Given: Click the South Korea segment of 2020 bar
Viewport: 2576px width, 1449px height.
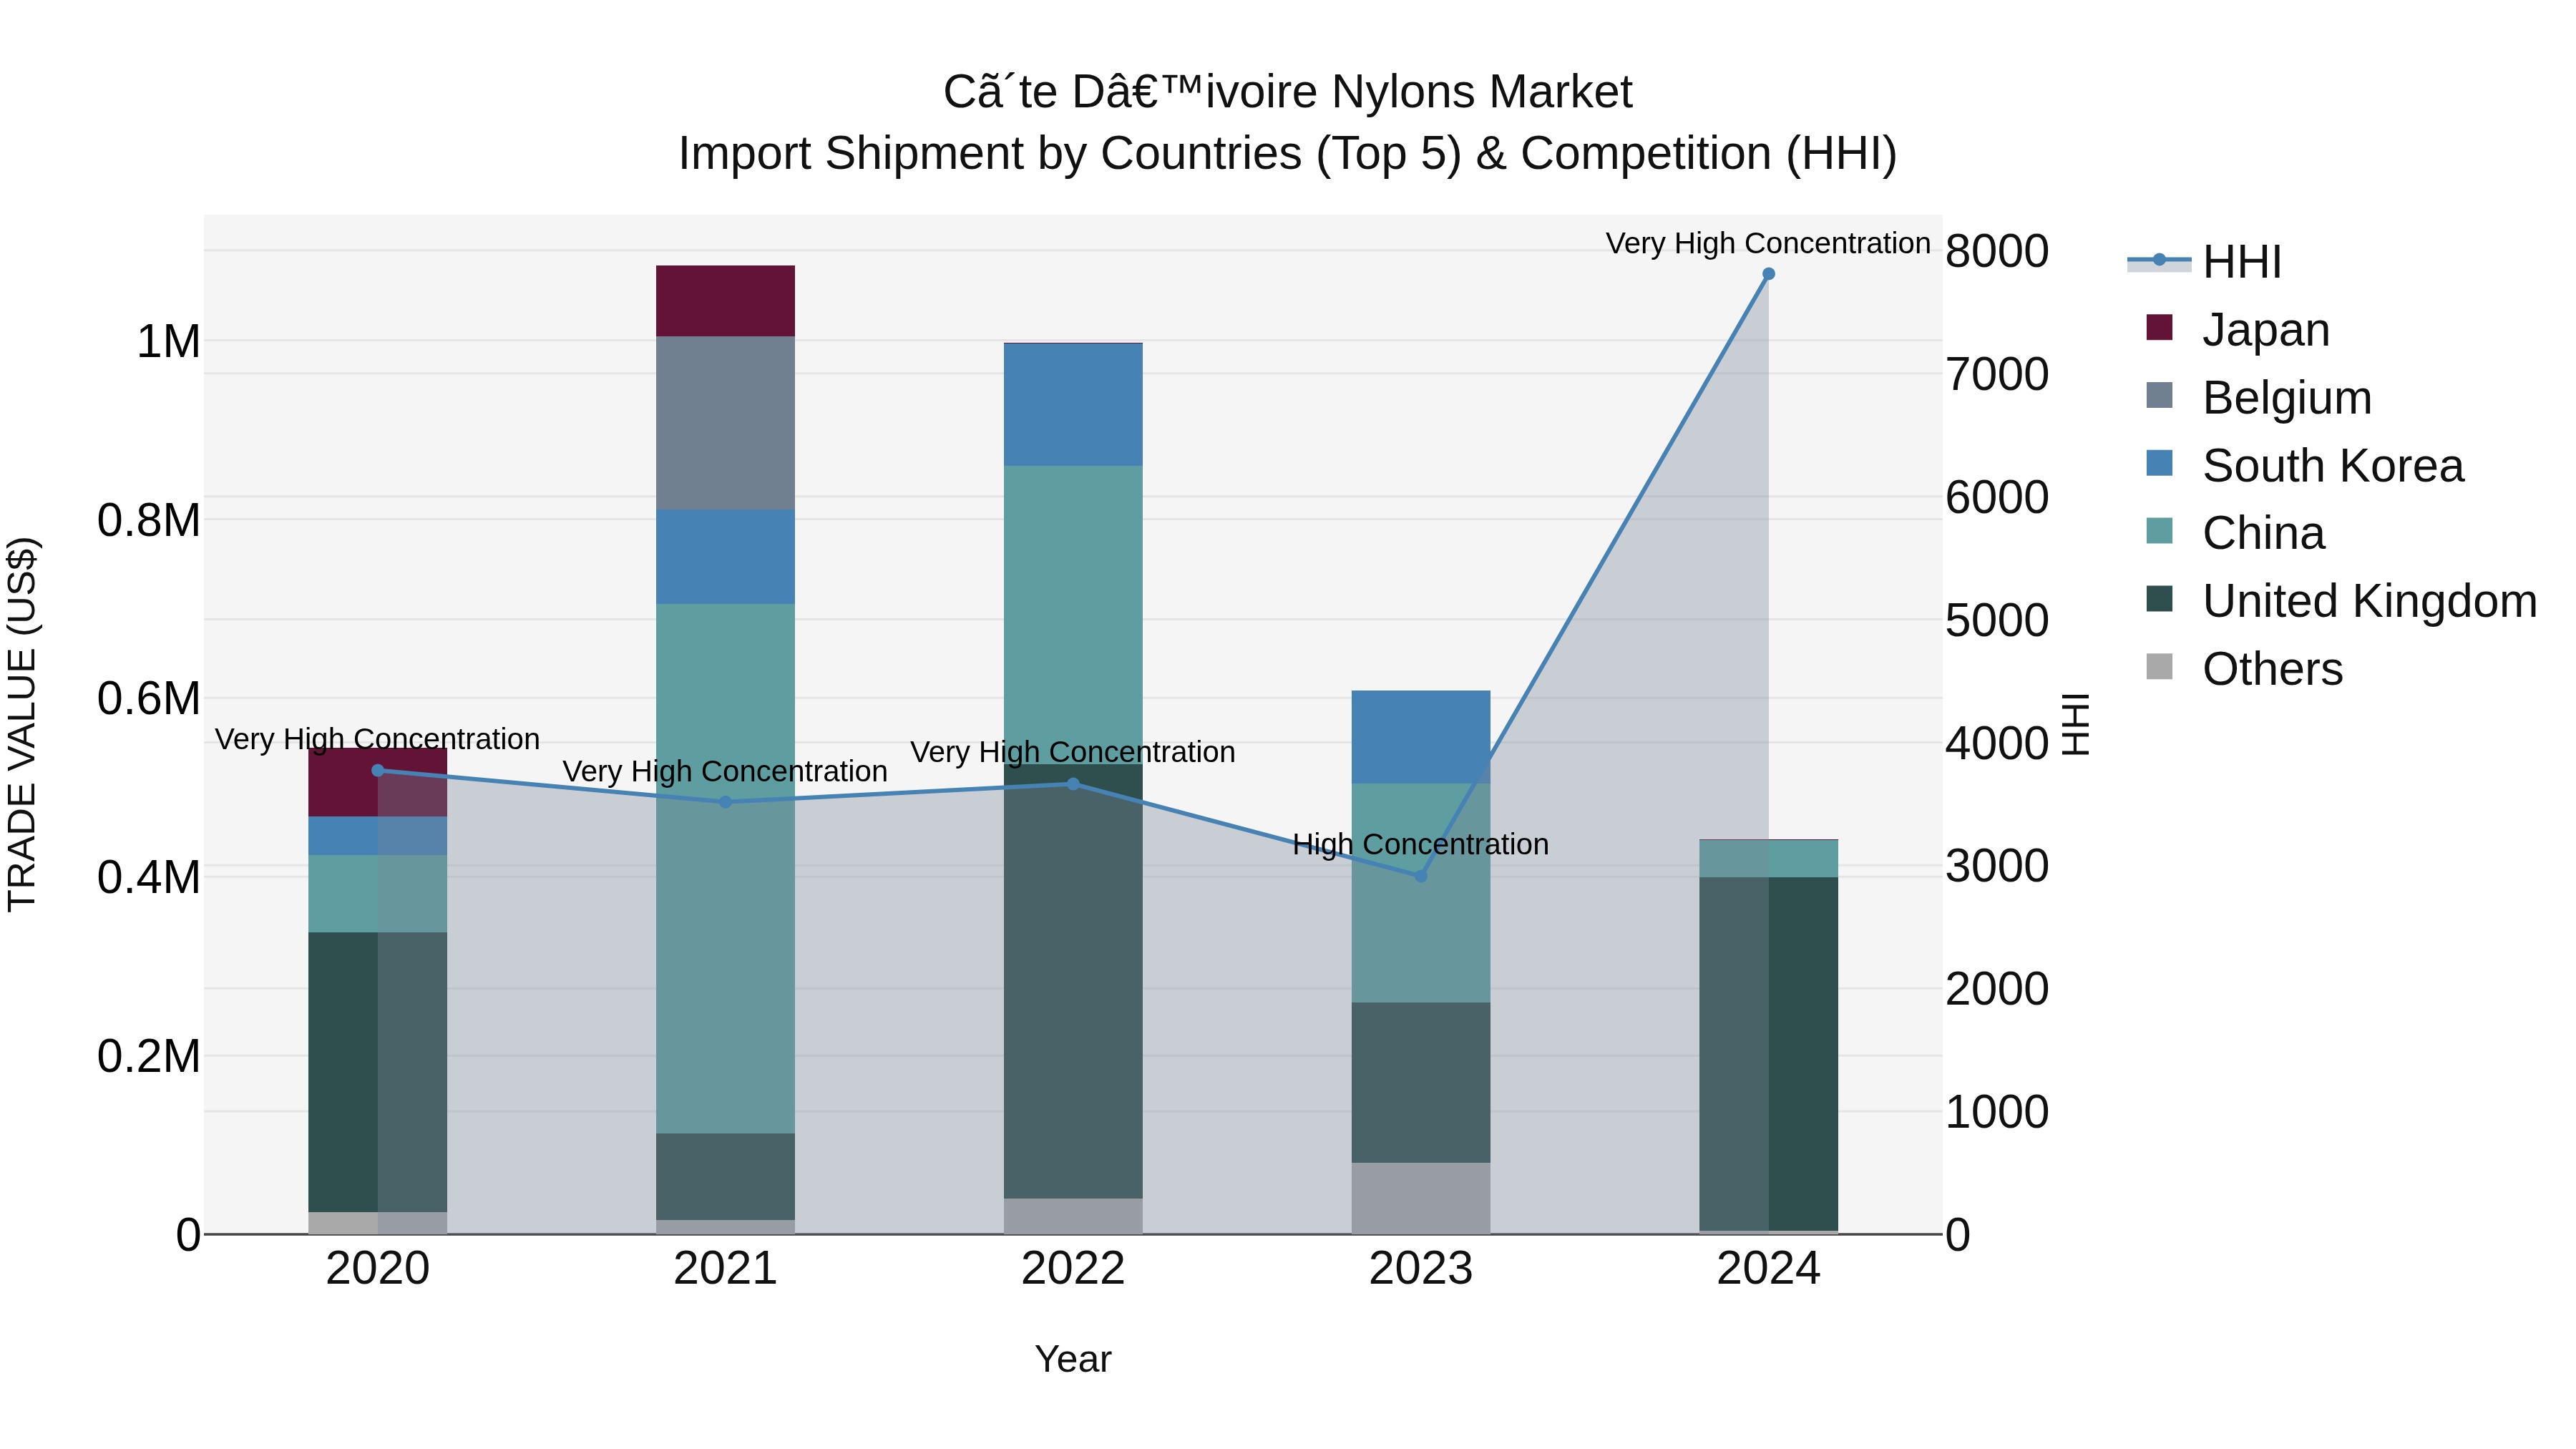Looking at the screenshot, I should tap(378, 836).
